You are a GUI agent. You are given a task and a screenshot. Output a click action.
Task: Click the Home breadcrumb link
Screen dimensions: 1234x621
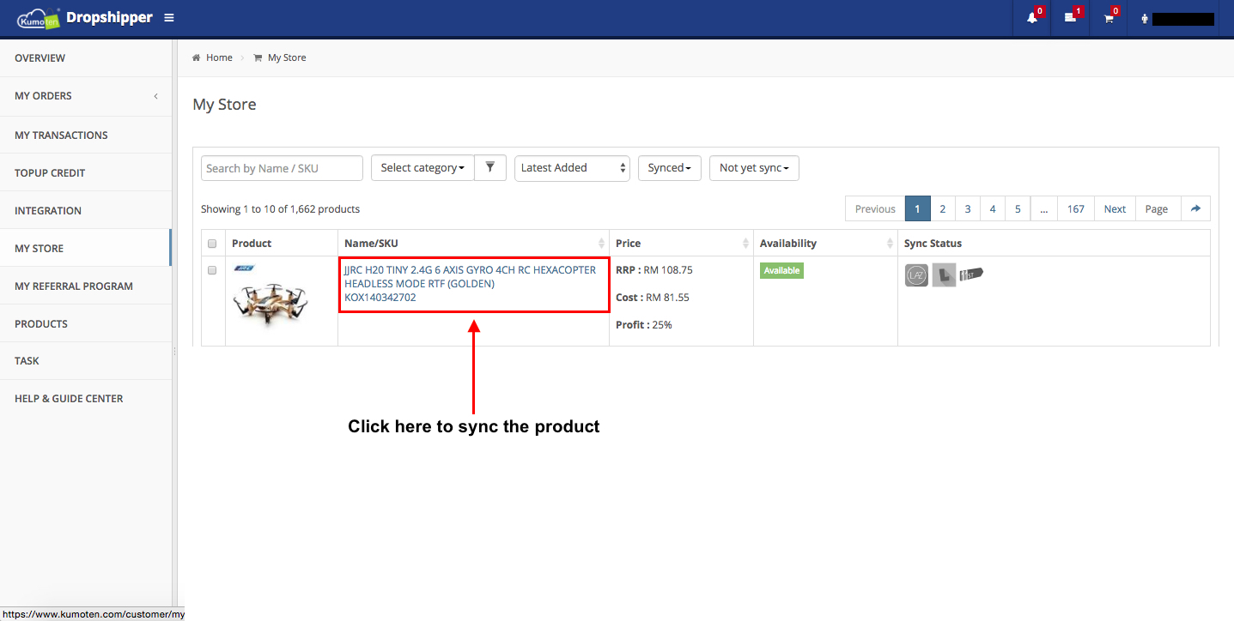click(219, 57)
